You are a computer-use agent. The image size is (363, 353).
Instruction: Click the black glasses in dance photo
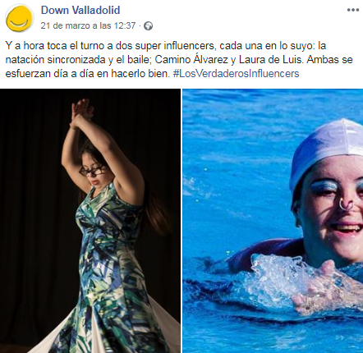click(x=93, y=171)
